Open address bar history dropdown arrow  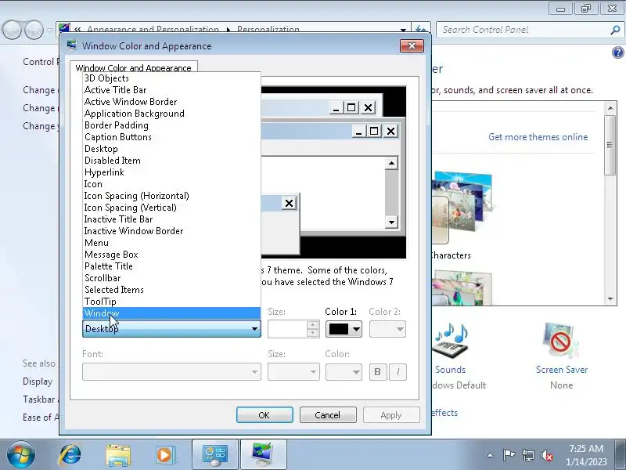click(x=404, y=30)
